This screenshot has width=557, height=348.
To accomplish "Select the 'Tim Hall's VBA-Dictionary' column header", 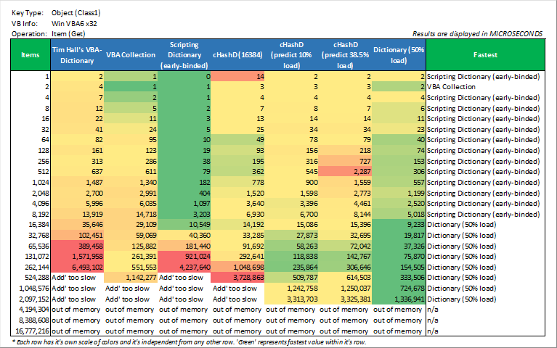I will coord(76,55).
